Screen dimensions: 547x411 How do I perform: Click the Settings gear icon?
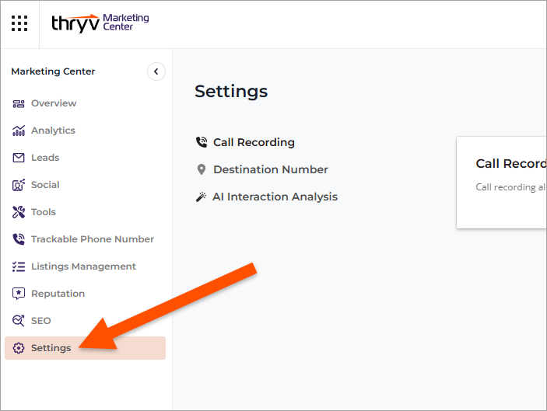point(19,348)
